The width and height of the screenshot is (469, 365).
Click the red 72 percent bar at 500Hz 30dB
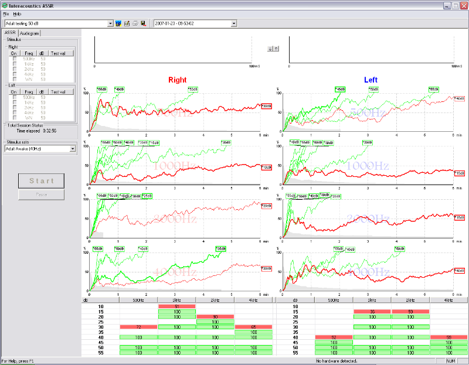pyautogui.click(x=138, y=326)
